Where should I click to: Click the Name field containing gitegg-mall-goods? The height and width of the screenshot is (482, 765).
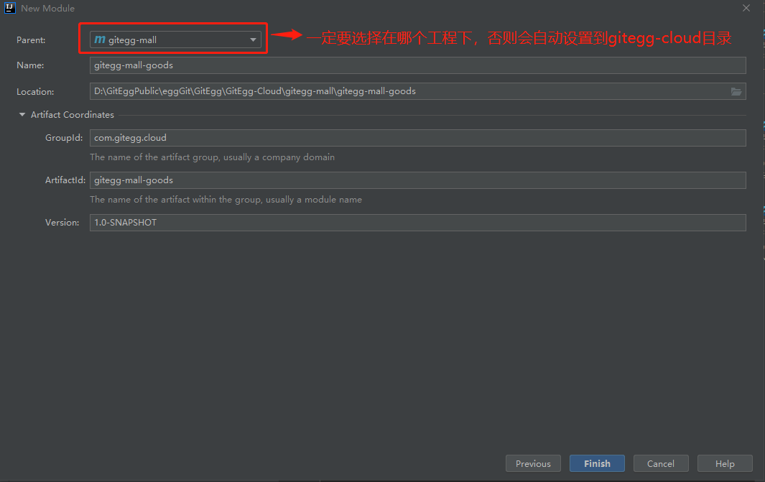click(x=417, y=65)
